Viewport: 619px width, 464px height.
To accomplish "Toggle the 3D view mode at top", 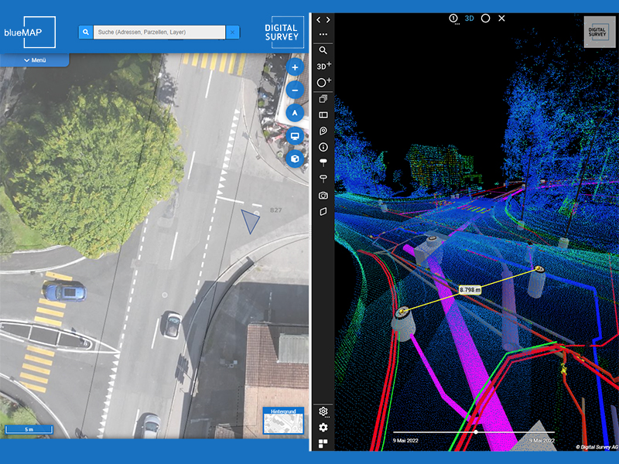I will click(469, 18).
